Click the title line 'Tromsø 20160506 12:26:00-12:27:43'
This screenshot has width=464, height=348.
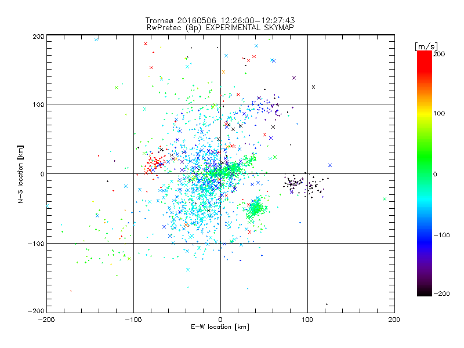pyautogui.click(x=220, y=20)
